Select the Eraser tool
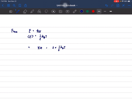Image resolution: width=132 pixels, height=99 pixels. [x=25, y=12]
